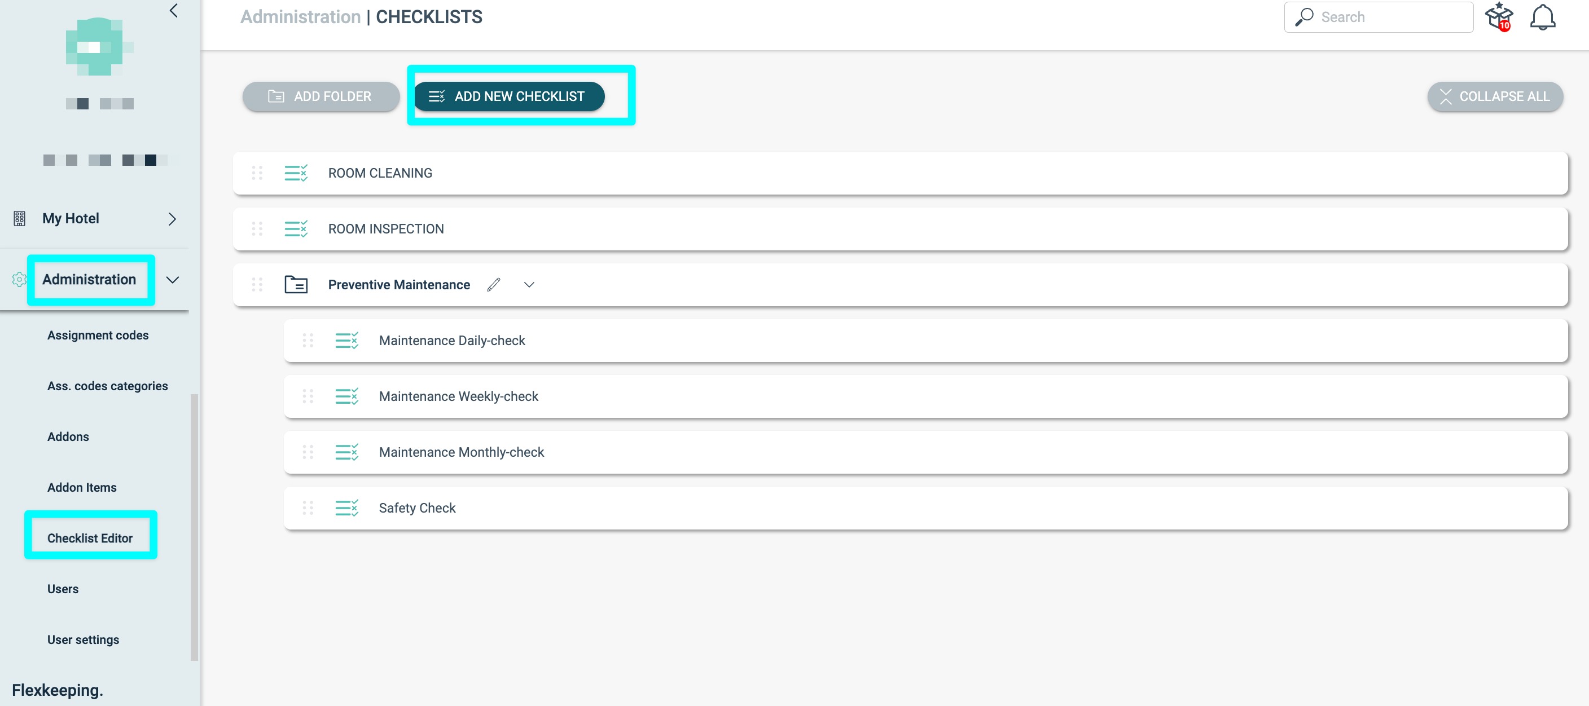Click the drag handle of ROOM INSPECTION
Image resolution: width=1589 pixels, height=706 pixels.
[257, 229]
